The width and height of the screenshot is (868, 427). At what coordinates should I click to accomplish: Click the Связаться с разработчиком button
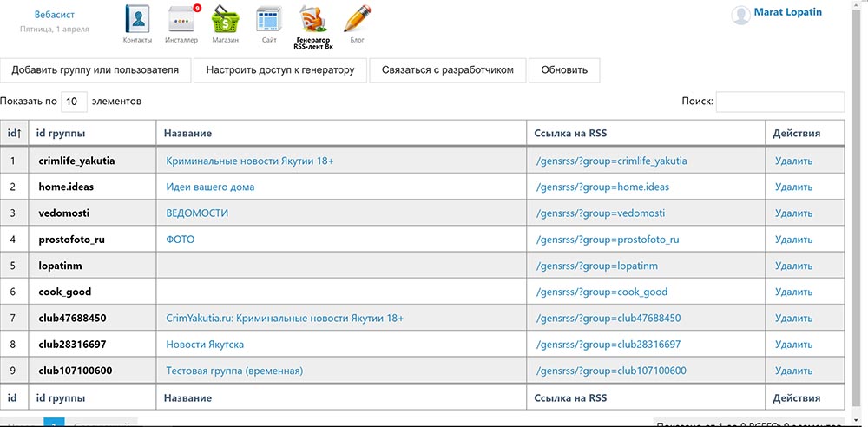[447, 70]
